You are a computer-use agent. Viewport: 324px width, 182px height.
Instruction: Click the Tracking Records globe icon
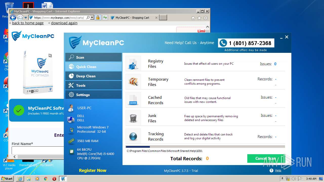point(133,136)
